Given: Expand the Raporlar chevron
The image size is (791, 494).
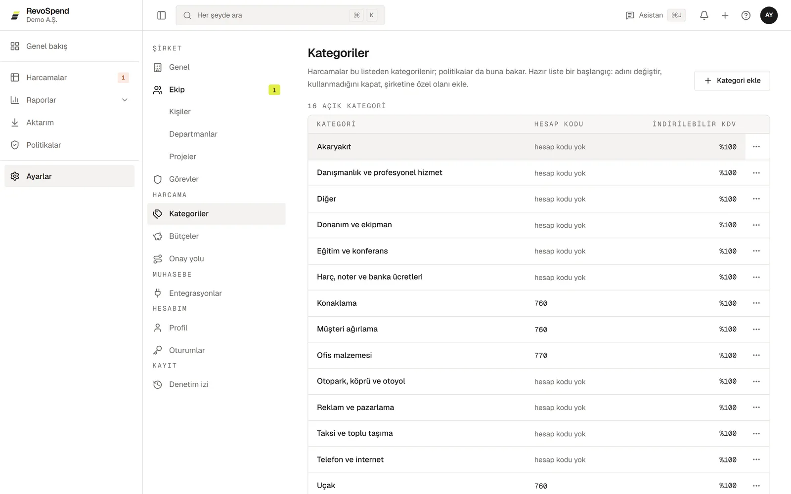Looking at the screenshot, I should point(125,100).
